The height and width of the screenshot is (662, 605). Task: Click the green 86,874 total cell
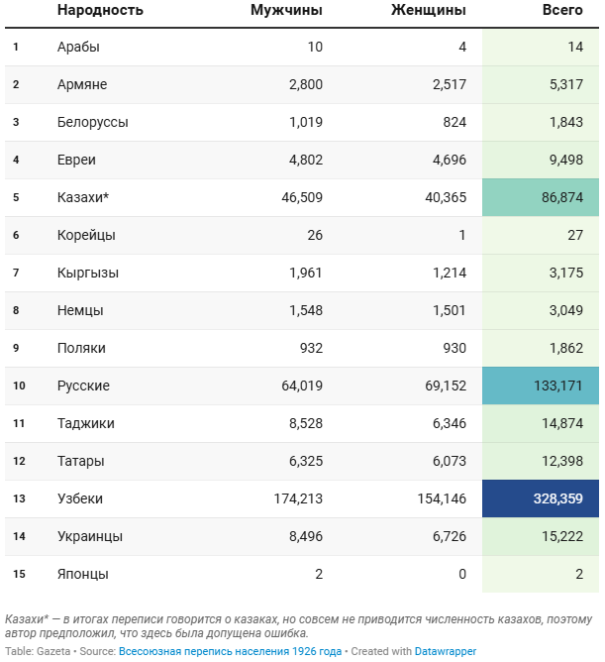pos(540,197)
